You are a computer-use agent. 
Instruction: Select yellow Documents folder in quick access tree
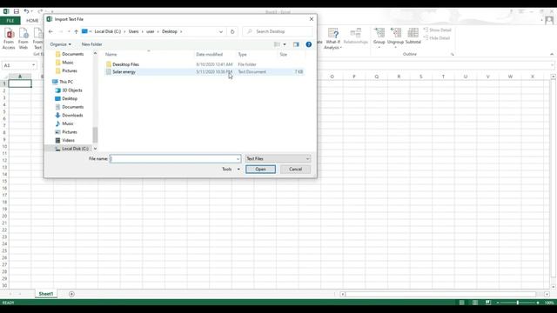(x=70, y=54)
